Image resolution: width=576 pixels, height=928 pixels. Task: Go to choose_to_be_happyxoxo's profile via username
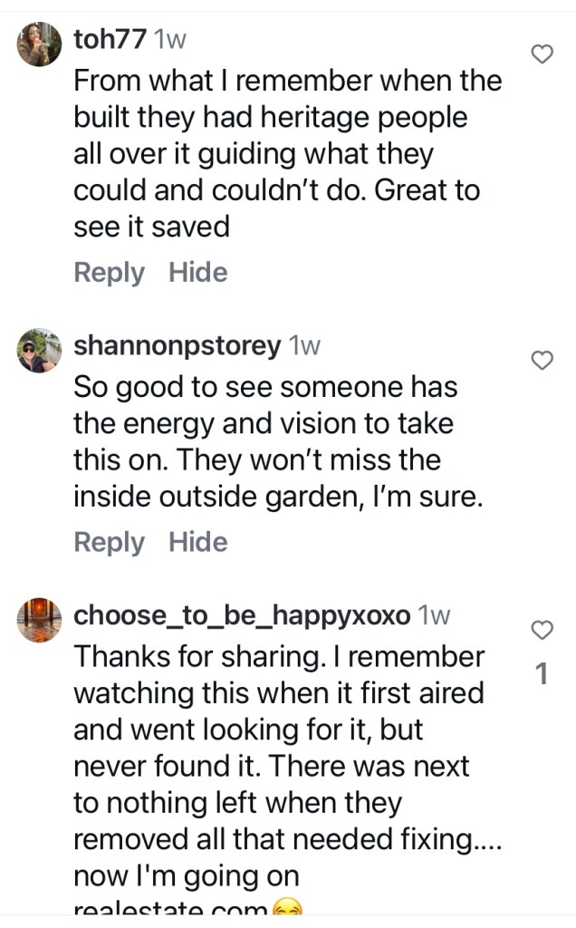point(241,615)
